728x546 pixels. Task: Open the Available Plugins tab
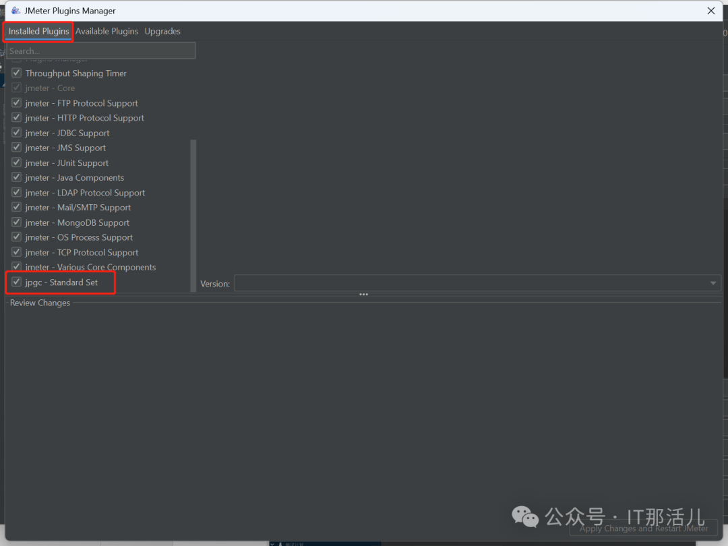point(107,32)
